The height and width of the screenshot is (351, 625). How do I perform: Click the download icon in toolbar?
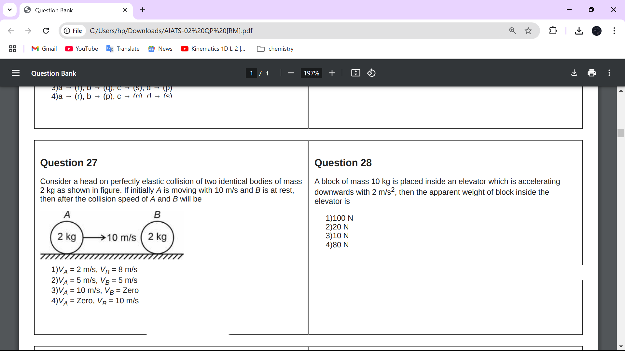[x=574, y=73]
